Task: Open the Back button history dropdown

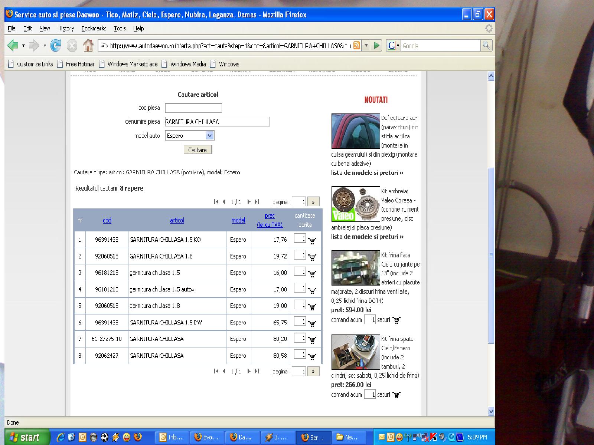Action: tap(23, 46)
